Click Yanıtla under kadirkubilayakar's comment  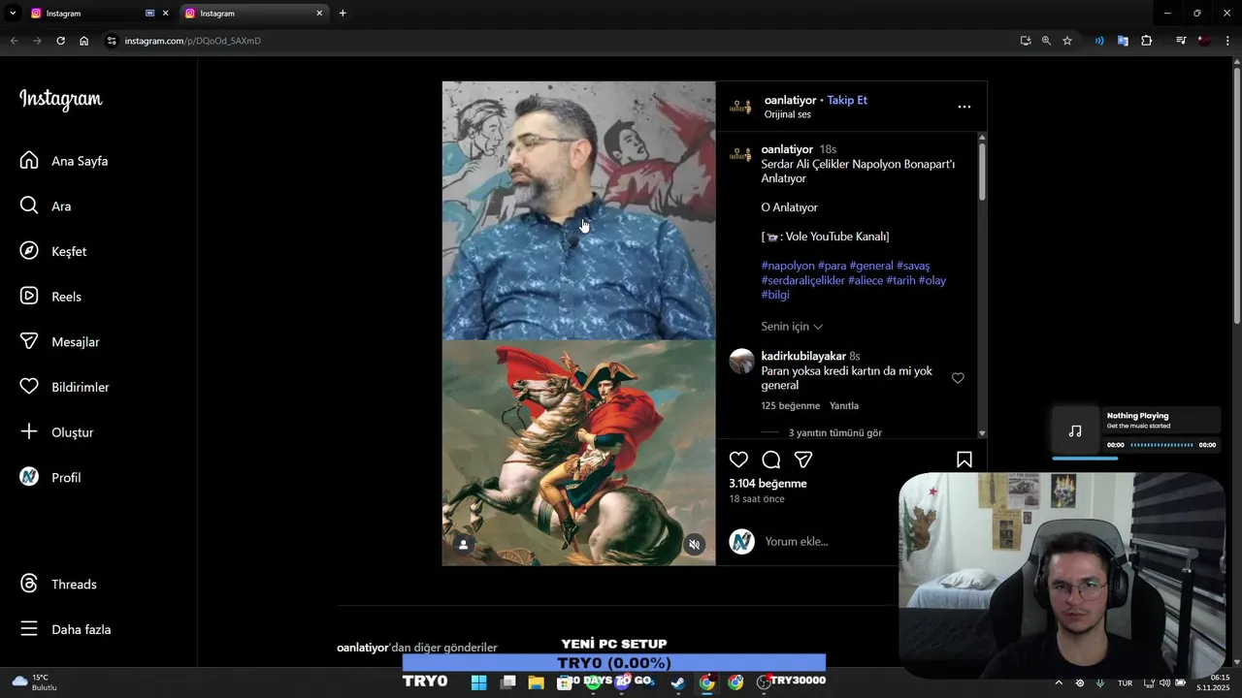point(844,405)
